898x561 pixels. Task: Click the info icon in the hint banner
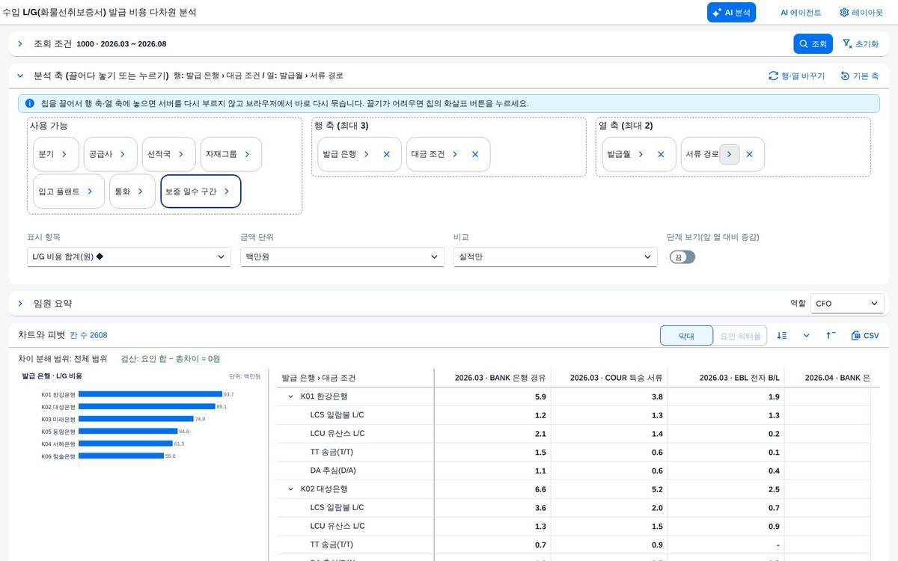29,103
